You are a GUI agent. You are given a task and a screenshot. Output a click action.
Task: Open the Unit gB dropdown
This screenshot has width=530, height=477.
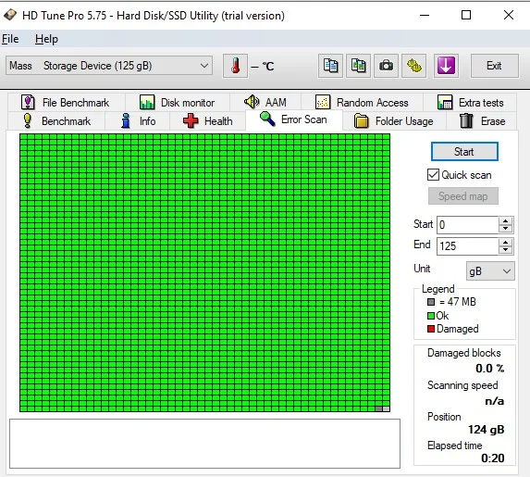490,270
